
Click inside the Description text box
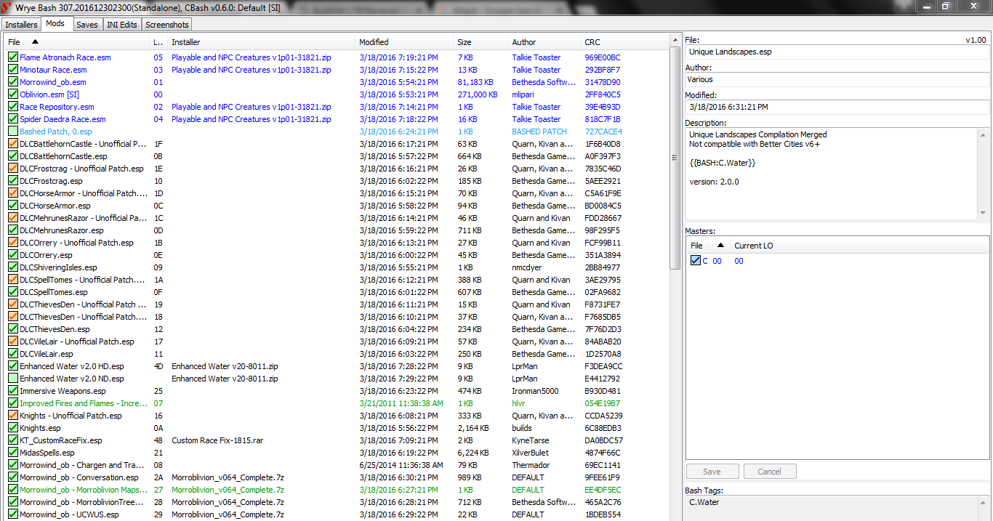tap(832, 173)
